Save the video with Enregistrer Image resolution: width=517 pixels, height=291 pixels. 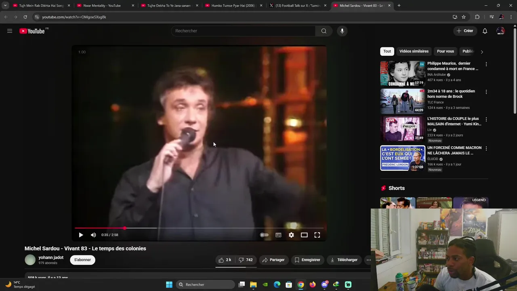307,260
